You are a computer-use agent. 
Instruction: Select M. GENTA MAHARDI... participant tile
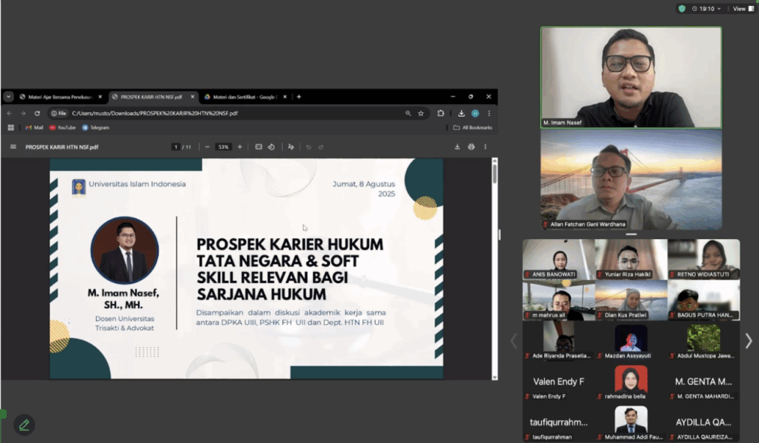coord(704,382)
